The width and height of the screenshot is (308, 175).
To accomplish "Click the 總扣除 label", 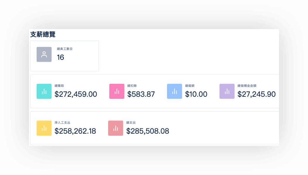I will click(132, 86).
